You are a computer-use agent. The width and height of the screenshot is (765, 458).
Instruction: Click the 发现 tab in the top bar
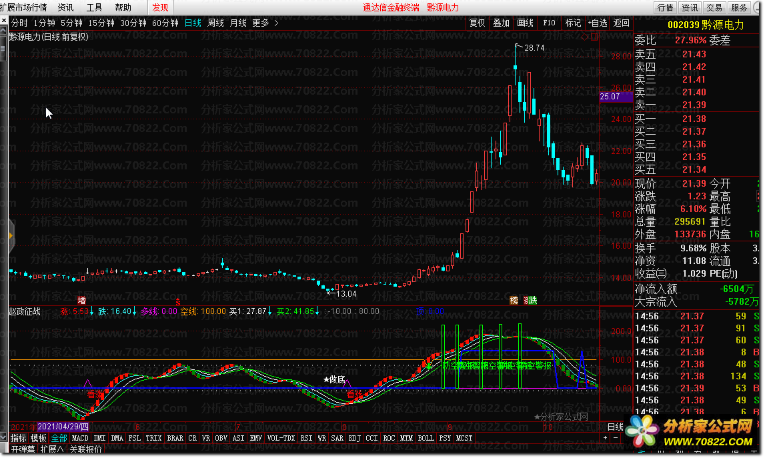click(160, 7)
